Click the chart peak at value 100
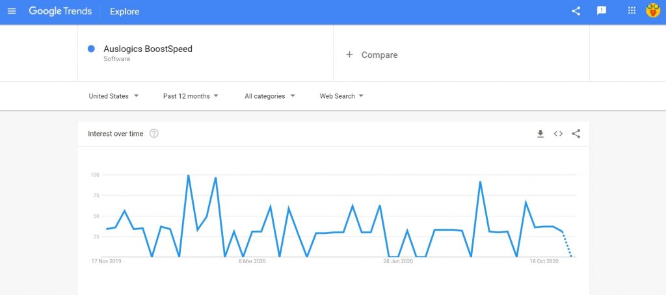 pos(188,175)
